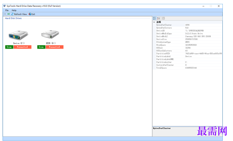Click the value Solid State Drive

(x=194, y=33)
